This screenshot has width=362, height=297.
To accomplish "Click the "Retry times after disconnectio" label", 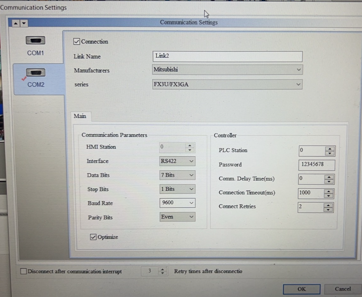I will pos(208,271).
